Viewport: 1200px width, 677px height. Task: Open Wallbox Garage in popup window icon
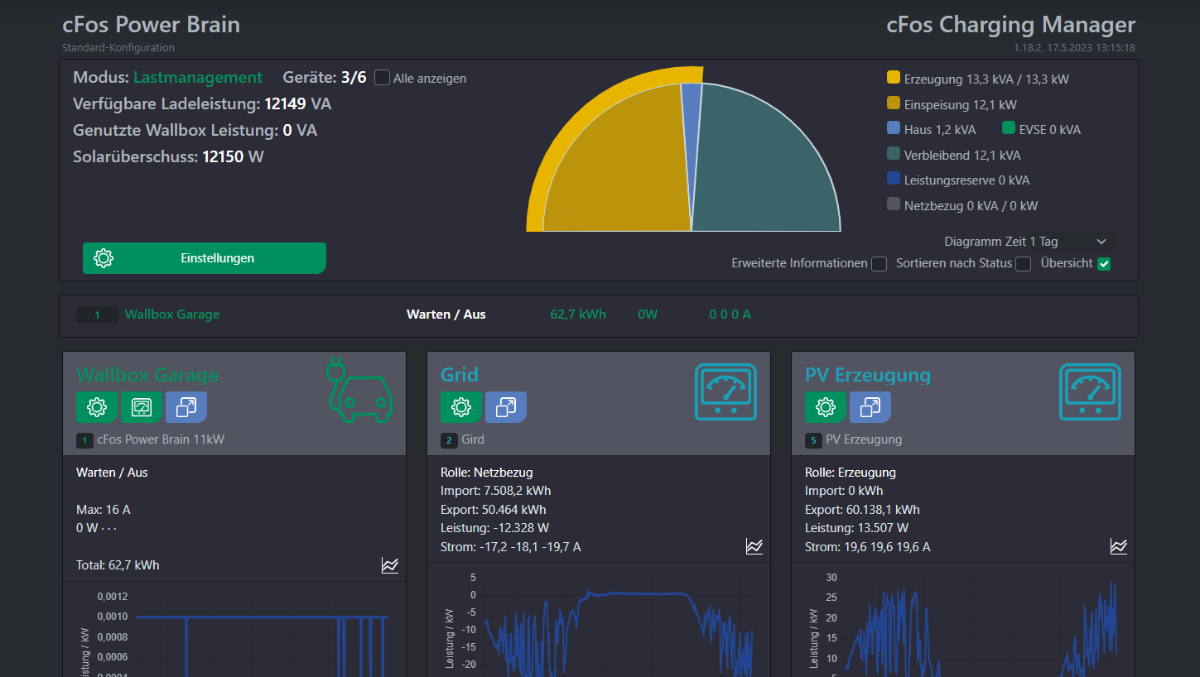(x=186, y=407)
